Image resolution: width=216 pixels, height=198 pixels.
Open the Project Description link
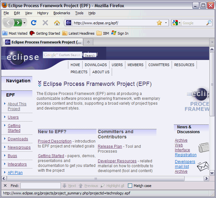point(55,141)
